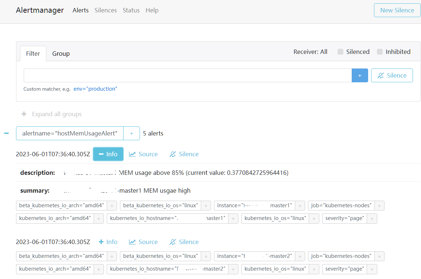Collapse the hostMemUsageAlert group
Screen dimensions: 421x279
(6, 133)
